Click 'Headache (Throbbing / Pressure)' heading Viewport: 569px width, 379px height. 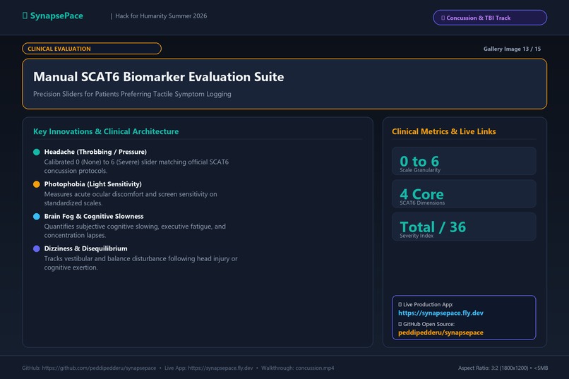(95, 152)
